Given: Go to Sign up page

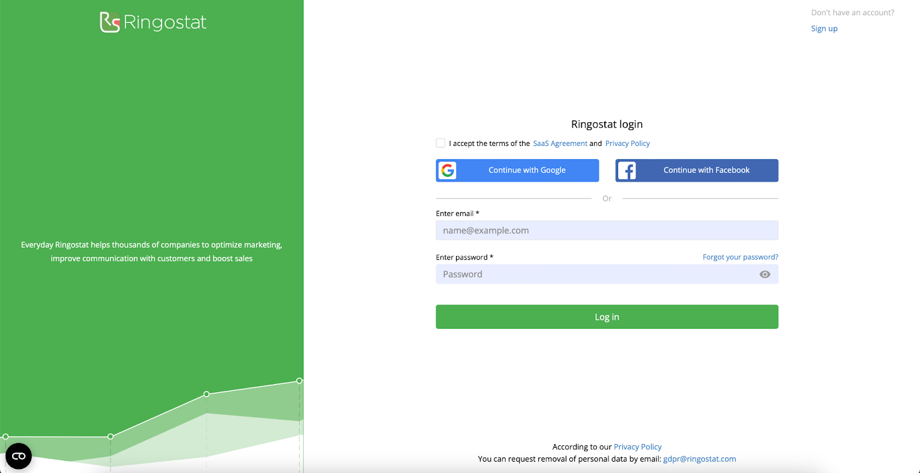Looking at the screenshot, I should point(824,29).
